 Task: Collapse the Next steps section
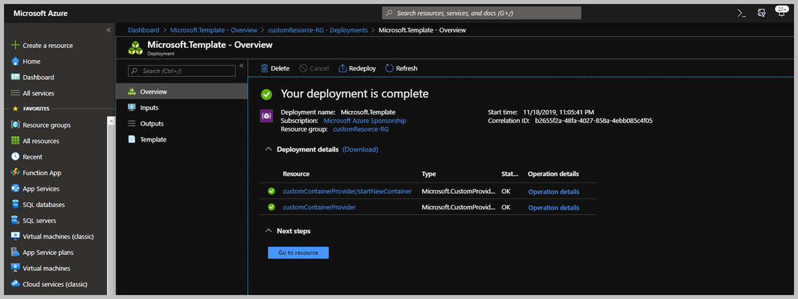pos(269,231)
